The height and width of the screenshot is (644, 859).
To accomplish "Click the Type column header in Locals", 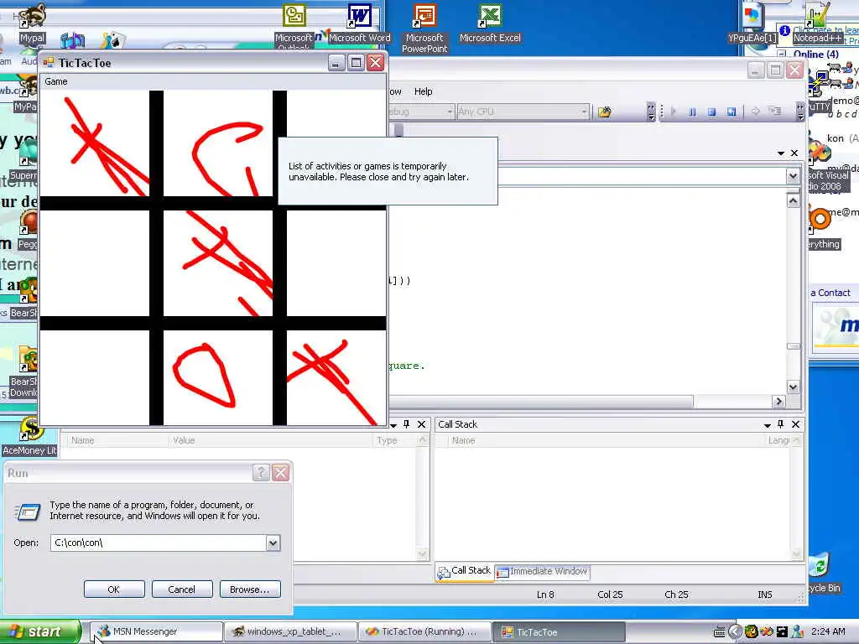I will pyautogui.click(x=394, y=440).
